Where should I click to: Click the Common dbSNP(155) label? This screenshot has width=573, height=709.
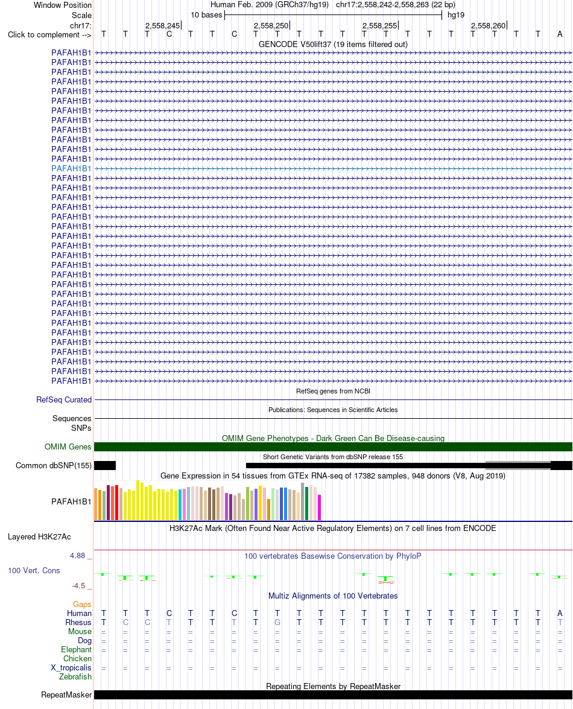(53, 465)
